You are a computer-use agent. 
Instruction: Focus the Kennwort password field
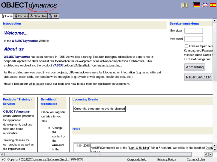(194, 39)
